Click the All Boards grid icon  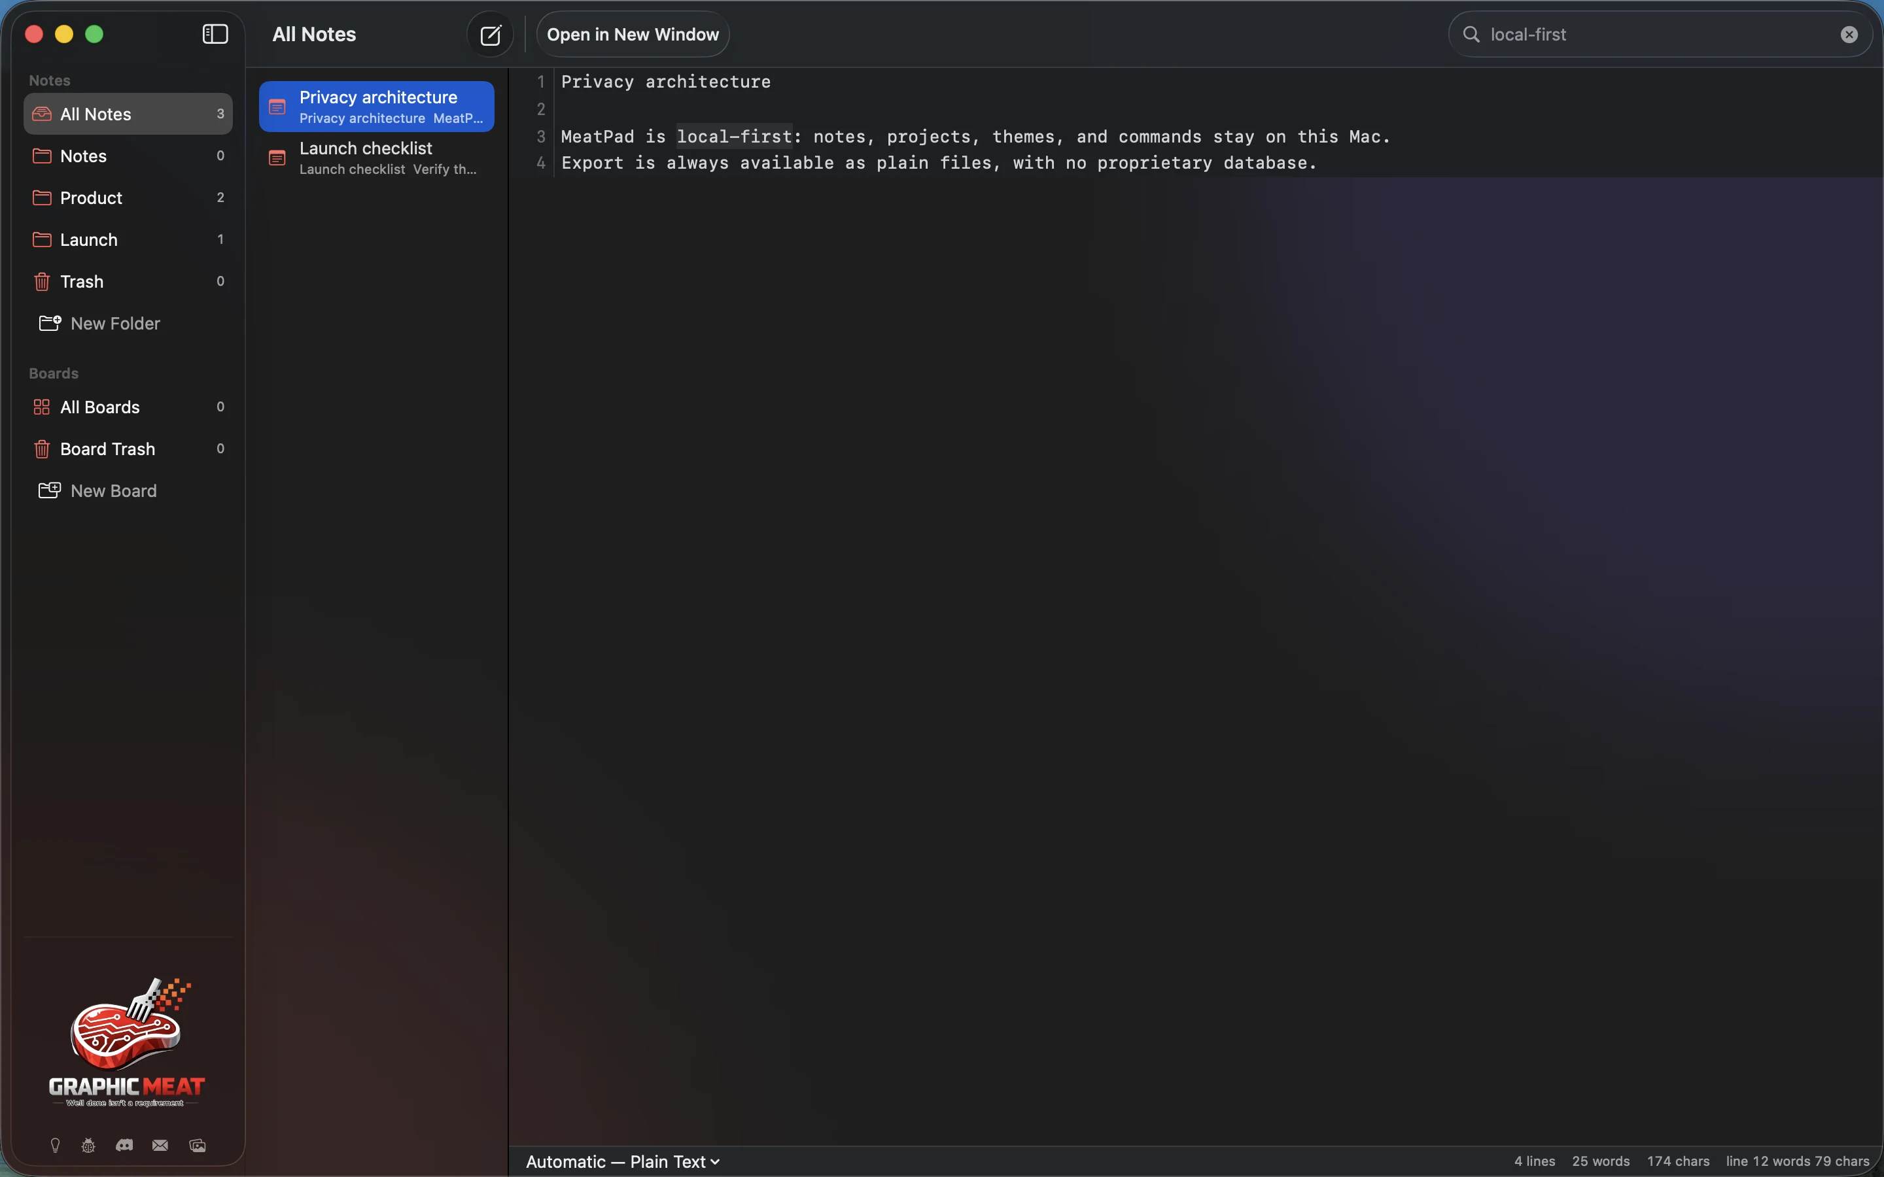click(42, 407)
